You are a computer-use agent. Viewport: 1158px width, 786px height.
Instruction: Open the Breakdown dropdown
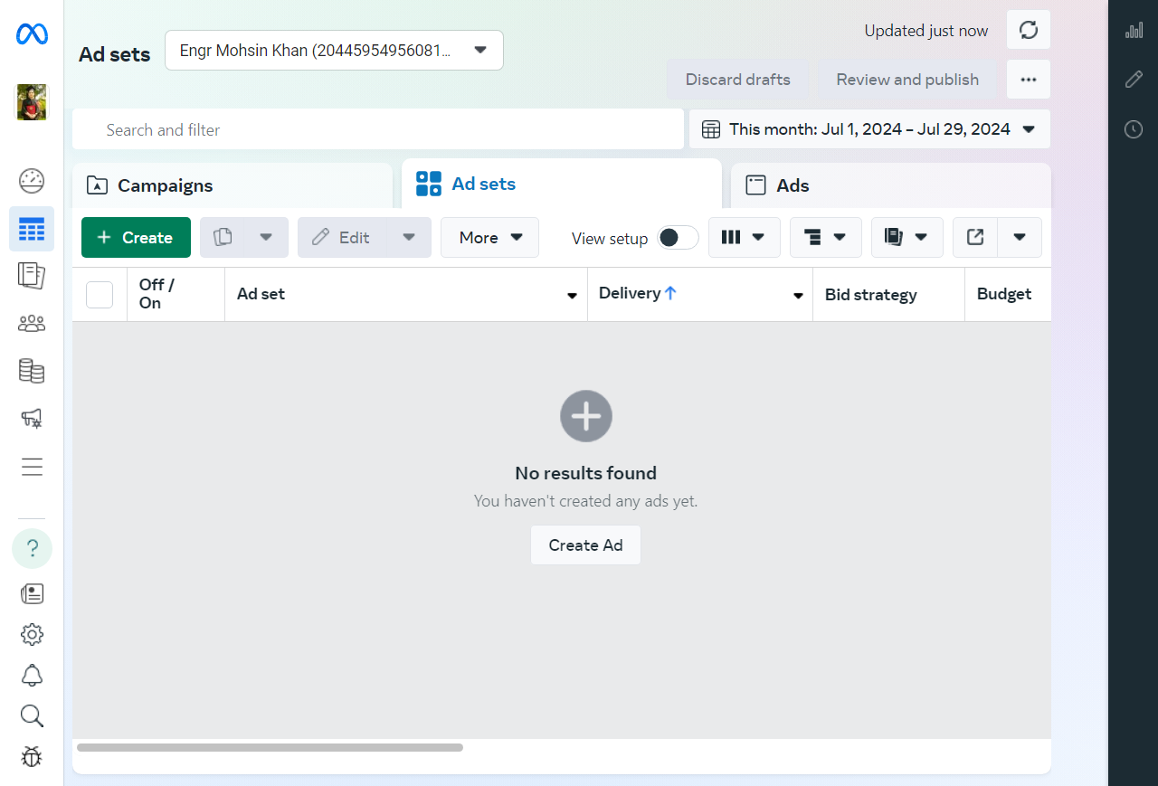click(826, 237)
